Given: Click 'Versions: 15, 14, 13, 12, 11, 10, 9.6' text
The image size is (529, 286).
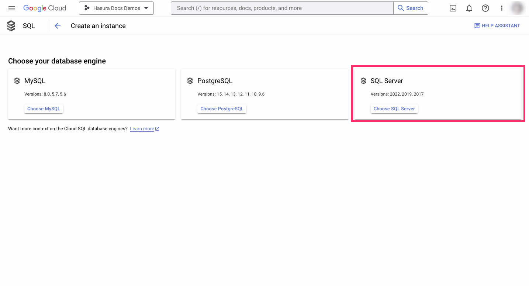Looking at the screenshot, I should 231,94.
